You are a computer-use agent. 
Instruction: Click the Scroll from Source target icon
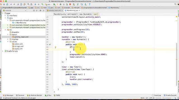pyautogui.click(x=34, y=11)
